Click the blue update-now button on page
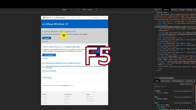This screenshot has width=196, height=110. (47, 38)
